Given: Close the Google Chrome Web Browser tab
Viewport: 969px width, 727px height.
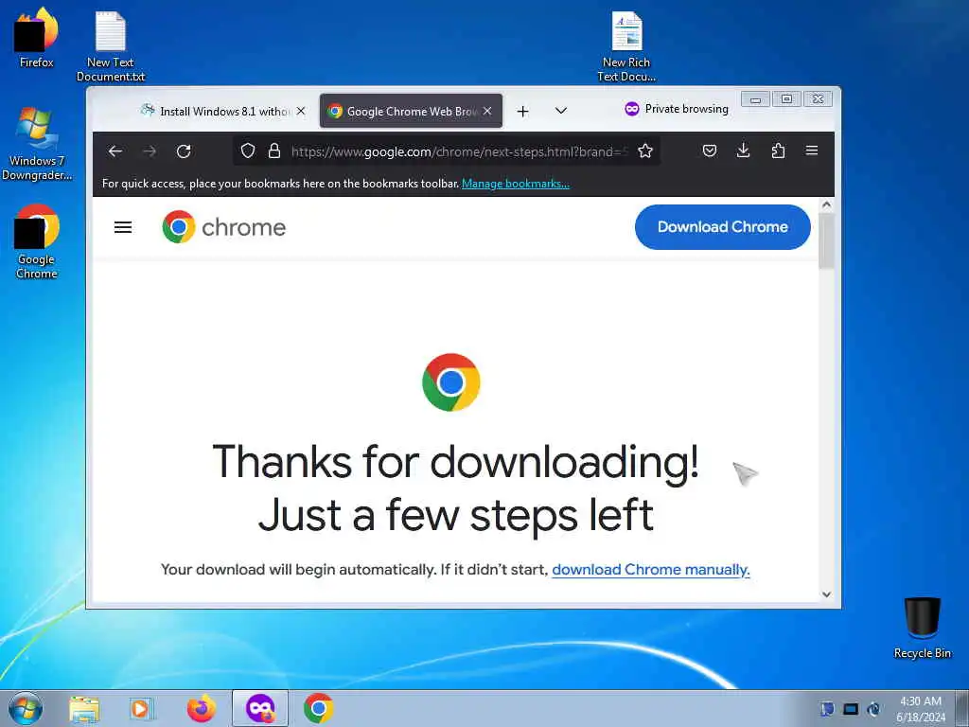Looking at the screenshot, I should pyautogui.click(x=487, y=111).
